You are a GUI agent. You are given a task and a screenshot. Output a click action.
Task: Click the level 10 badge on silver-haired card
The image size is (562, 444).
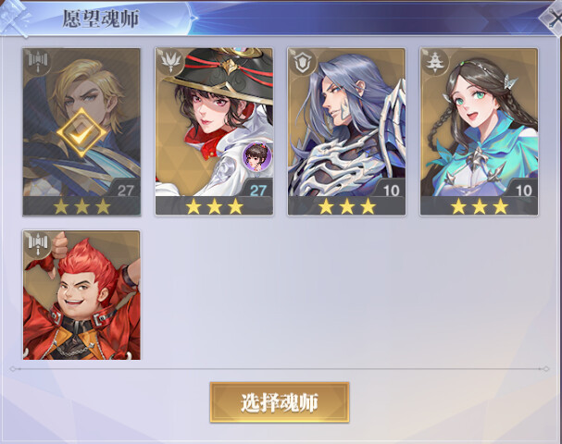(x=391, y=191)
